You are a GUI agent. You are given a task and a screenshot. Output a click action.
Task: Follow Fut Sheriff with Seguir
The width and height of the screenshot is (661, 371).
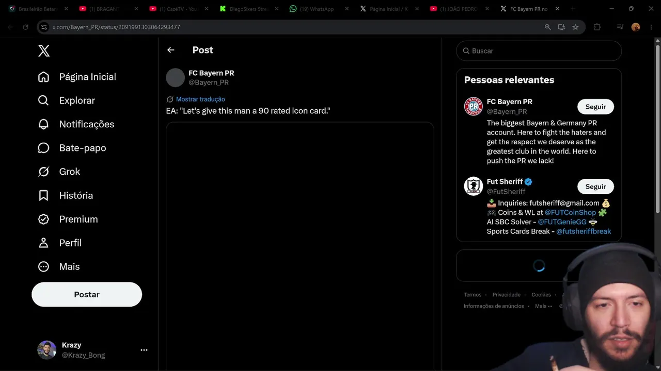595,187
